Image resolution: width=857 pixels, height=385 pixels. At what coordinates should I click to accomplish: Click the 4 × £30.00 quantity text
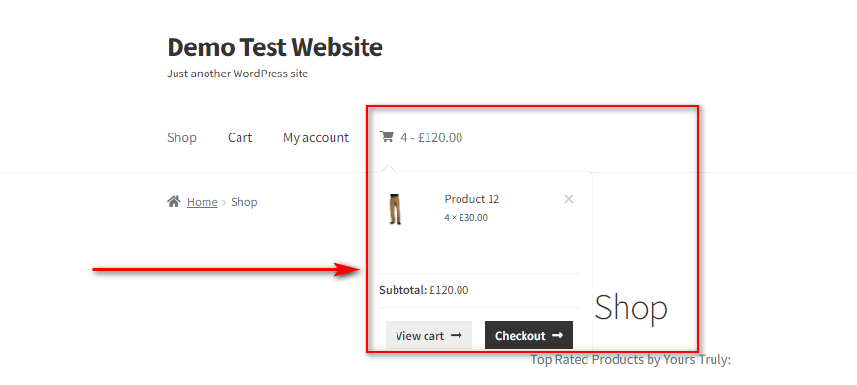[465, 217]
